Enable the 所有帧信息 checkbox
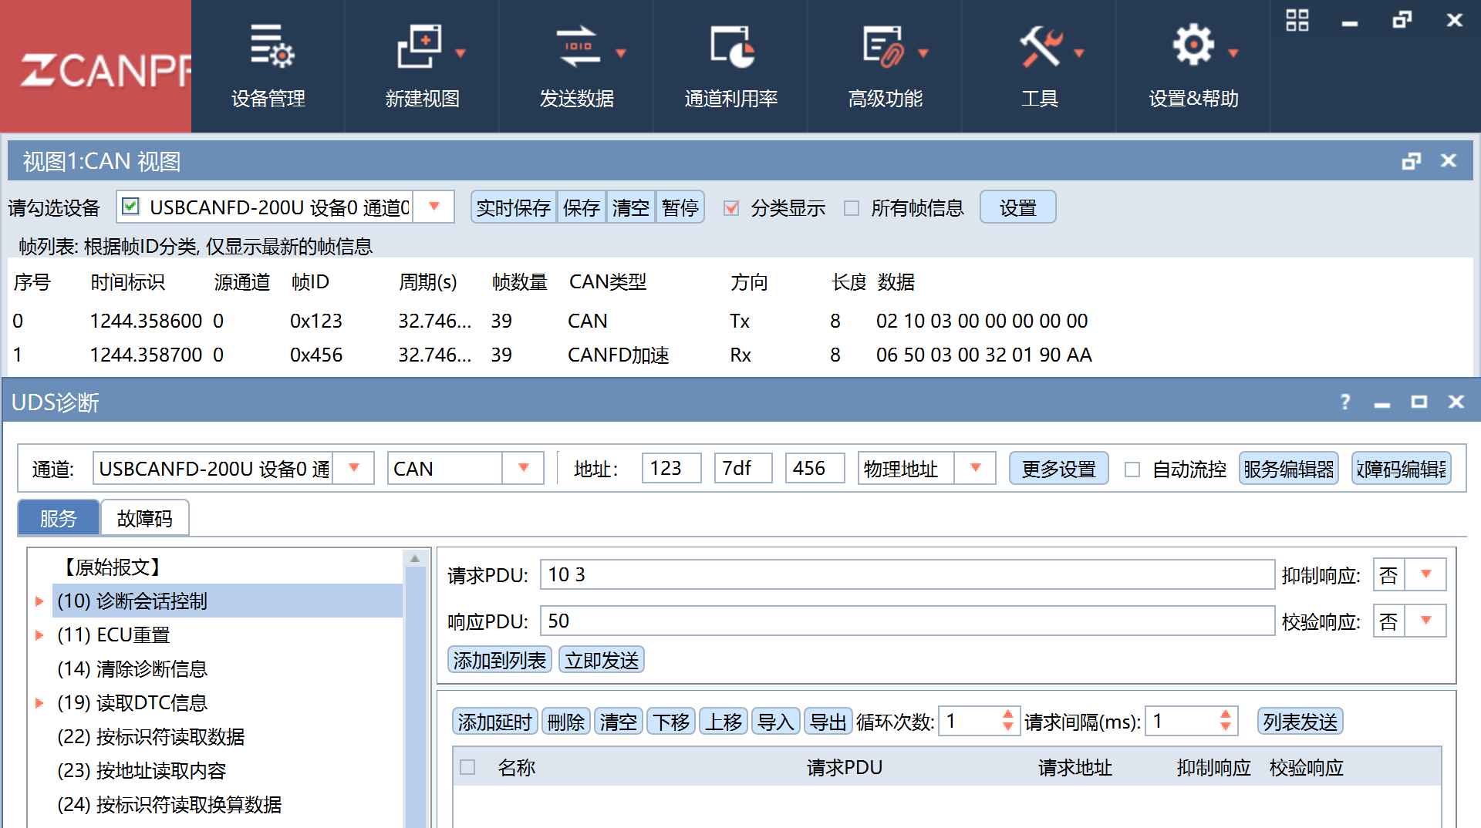This screenshot has height=828, width=1481. [x=852, y=208]
